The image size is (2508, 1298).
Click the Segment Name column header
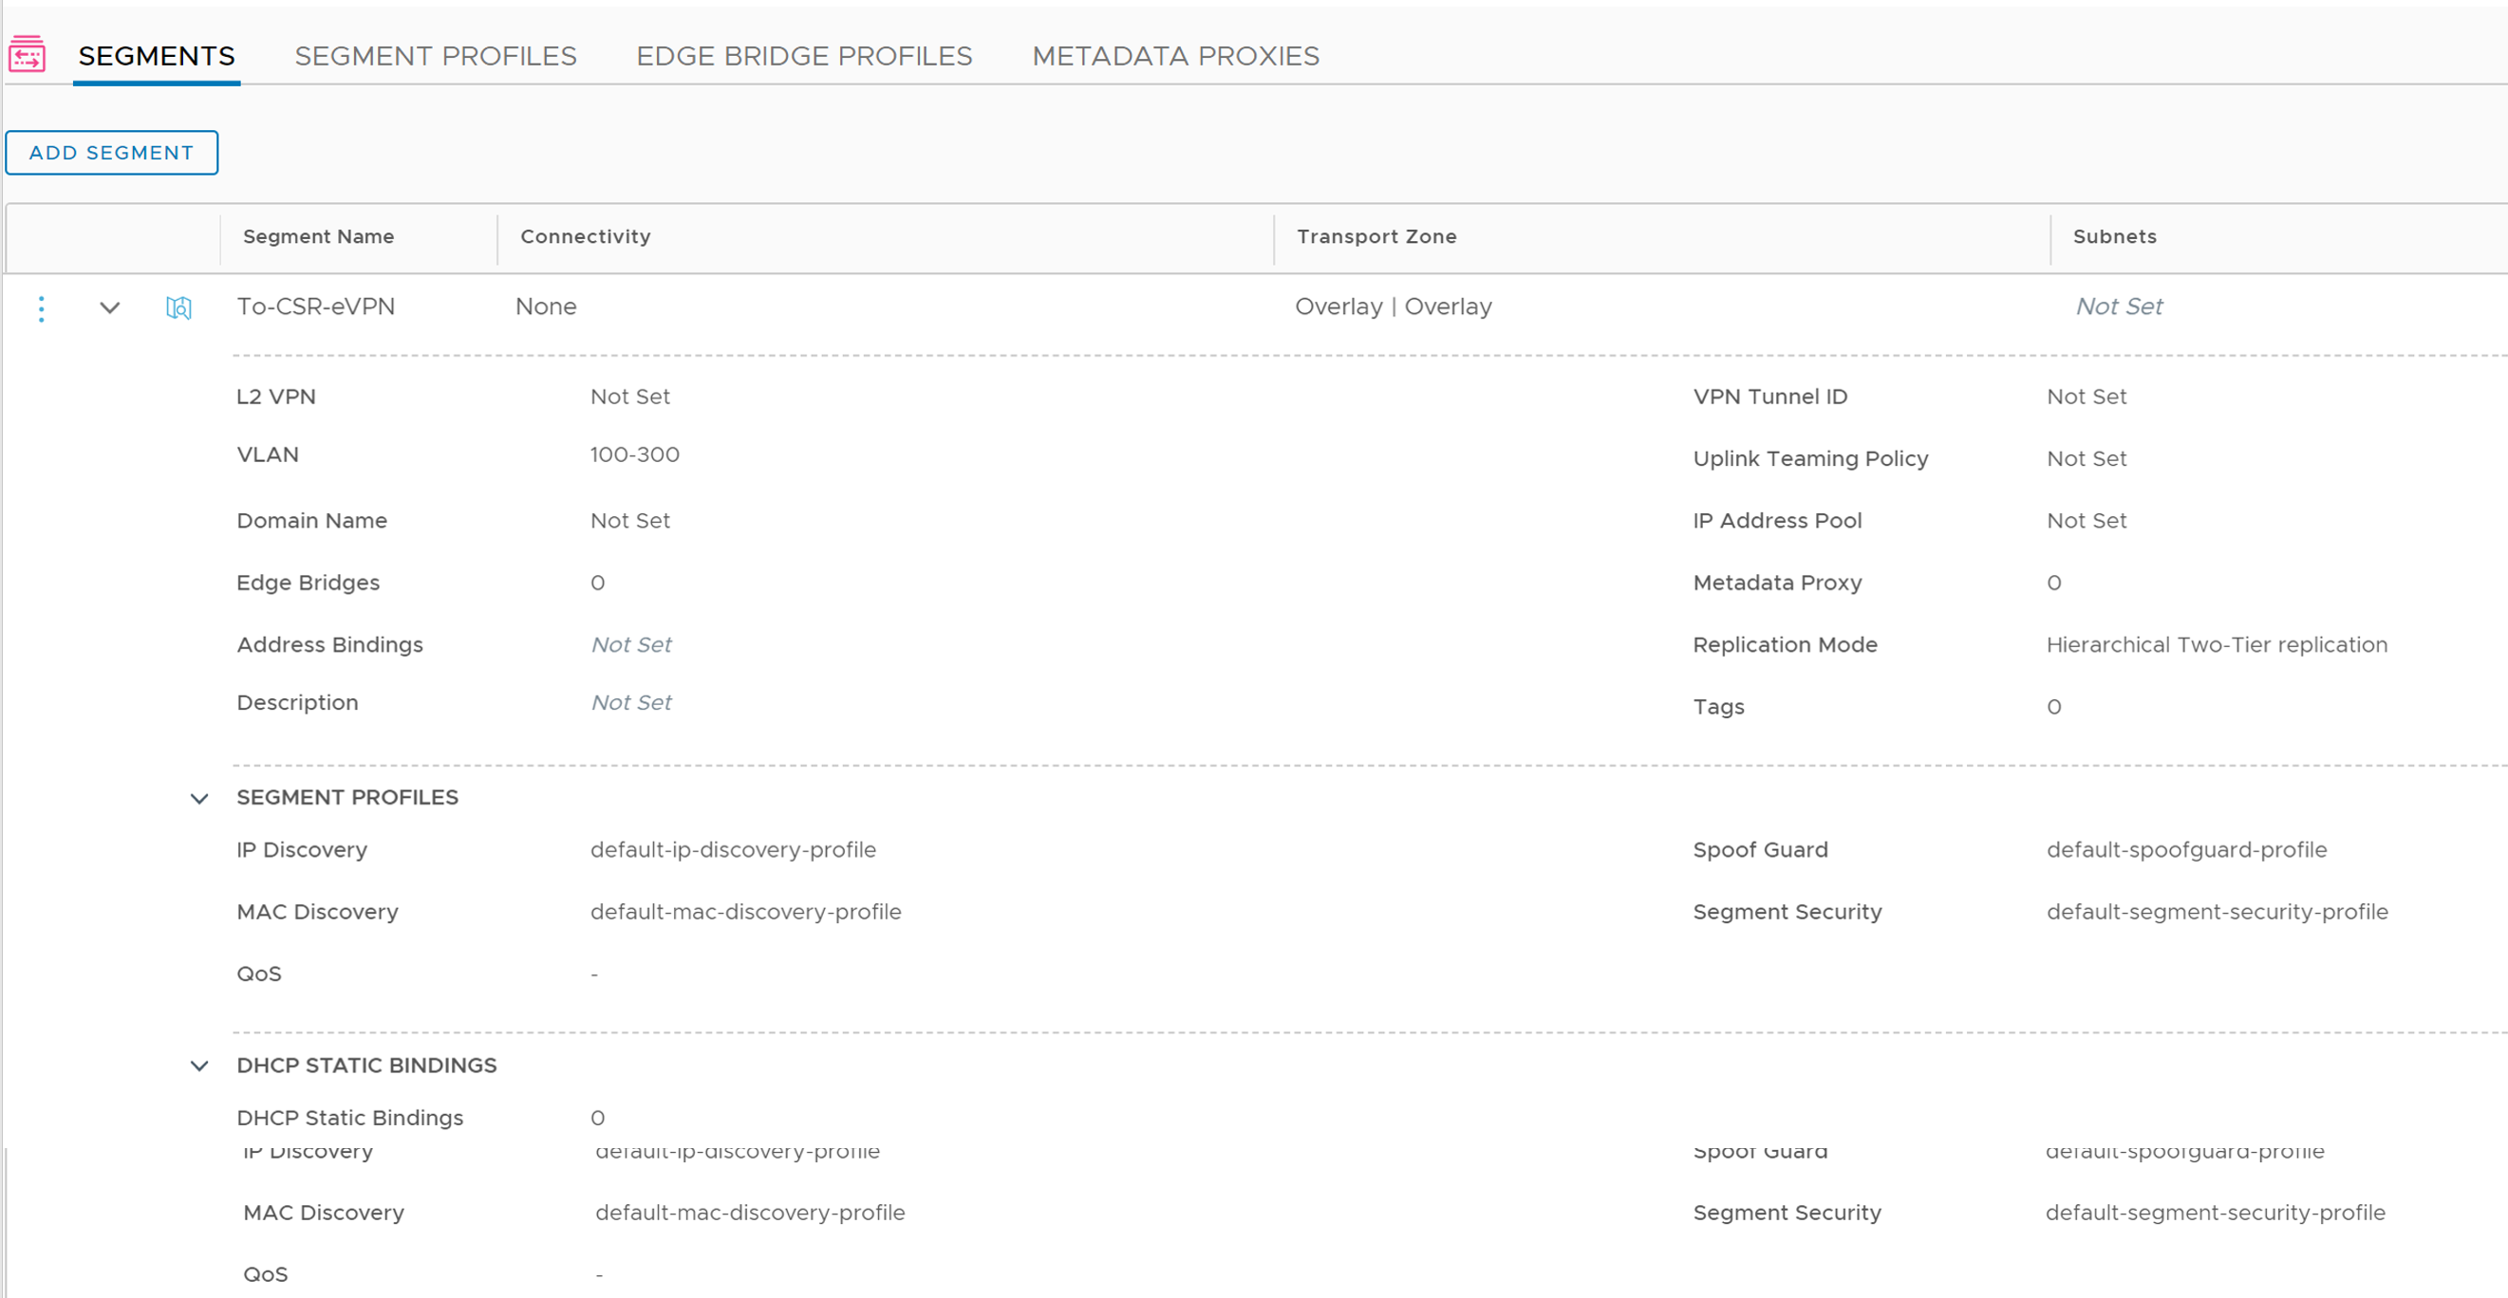(318, 236)
